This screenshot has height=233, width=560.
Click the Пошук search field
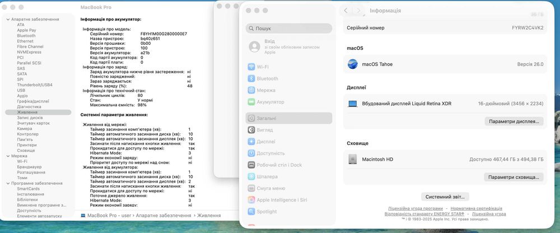289,29
